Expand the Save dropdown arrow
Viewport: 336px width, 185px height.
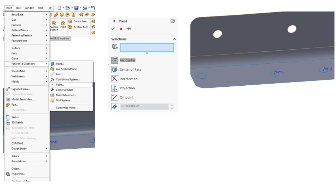point(80,8)
